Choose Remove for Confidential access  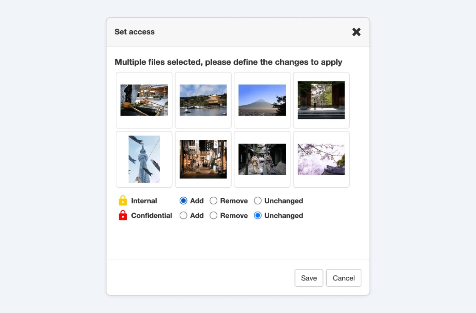(x=214, y=215)
